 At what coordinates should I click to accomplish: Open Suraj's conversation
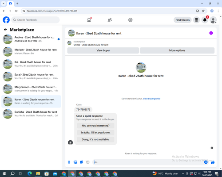coord(31,77)
